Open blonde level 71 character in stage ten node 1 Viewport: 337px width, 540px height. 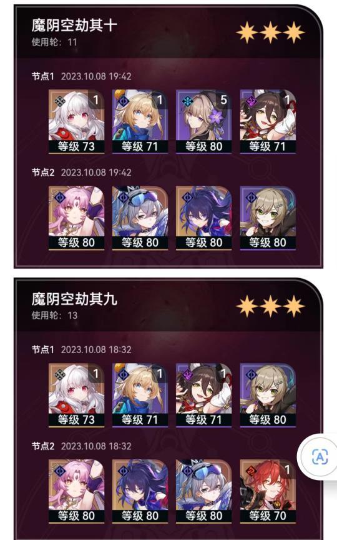[x=140, y=122]
